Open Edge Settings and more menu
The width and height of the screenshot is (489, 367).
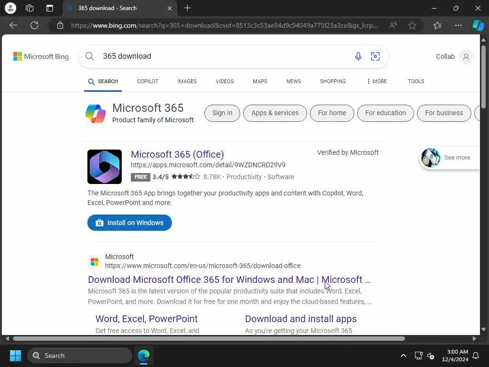click(x=458, y=25)
